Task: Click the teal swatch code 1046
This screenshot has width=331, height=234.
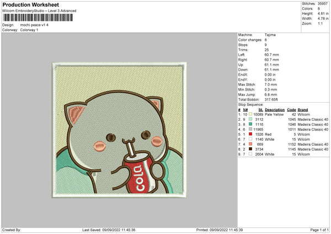Action: pos(250,124)
